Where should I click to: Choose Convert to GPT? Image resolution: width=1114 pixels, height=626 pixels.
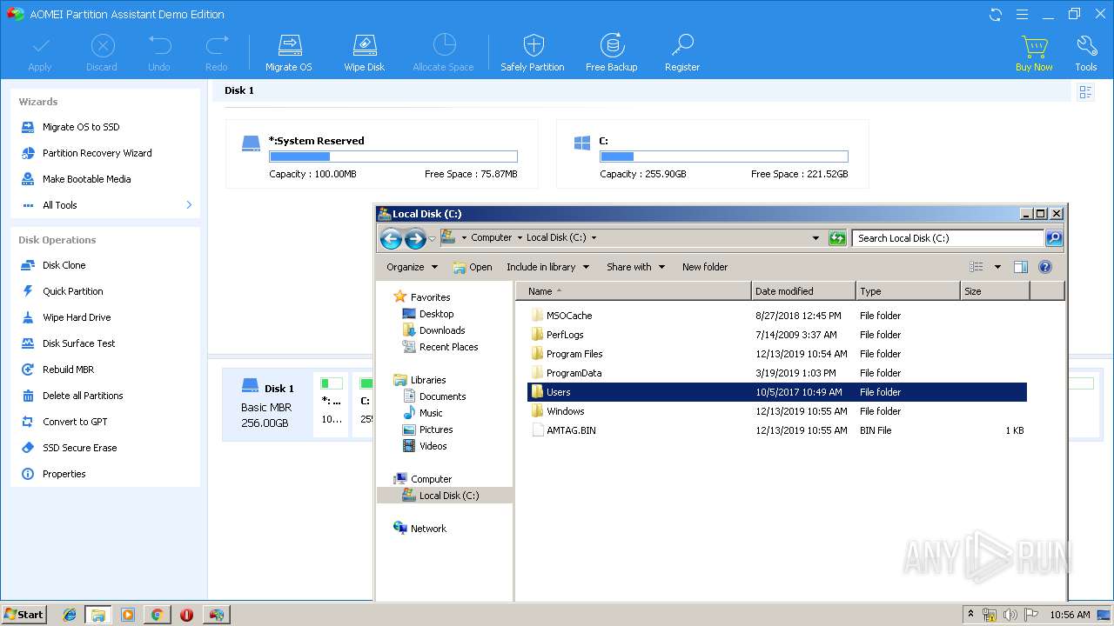[75, 422]
